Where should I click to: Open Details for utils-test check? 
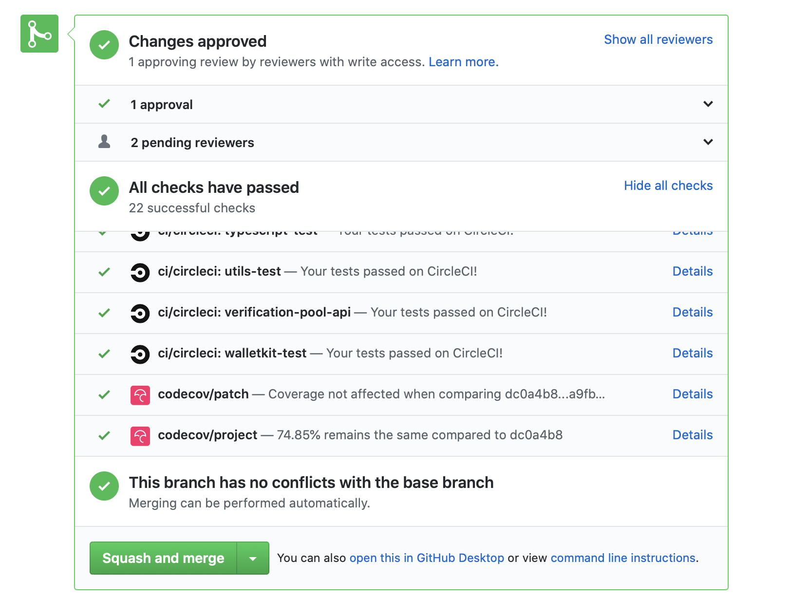(x=692, y=271)
